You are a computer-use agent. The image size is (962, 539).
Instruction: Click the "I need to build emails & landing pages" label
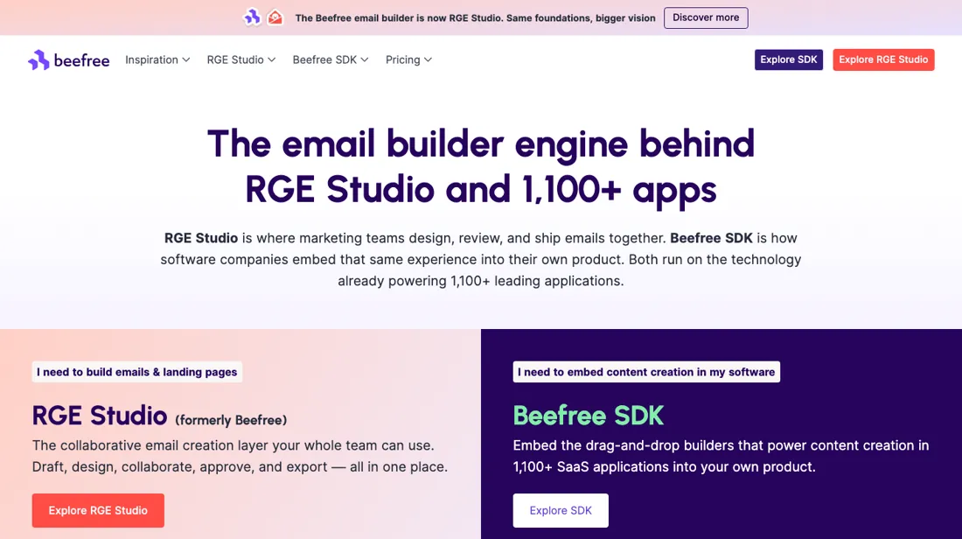136,372
